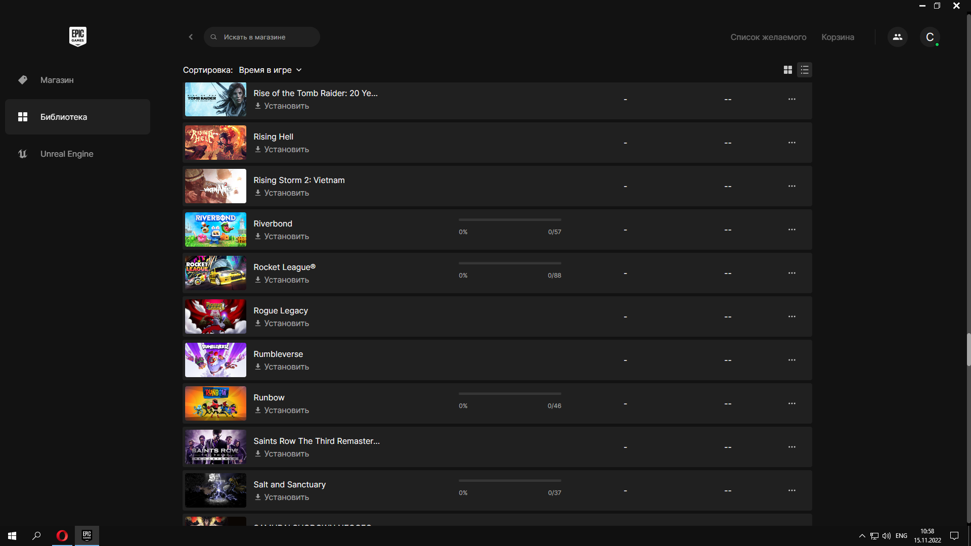
Task: Click Install for Saints Row The Third Remastered
Action: pos(282,454)
